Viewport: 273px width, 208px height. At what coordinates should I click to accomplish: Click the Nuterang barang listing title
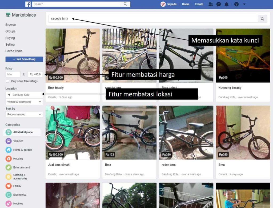point(230,88)
